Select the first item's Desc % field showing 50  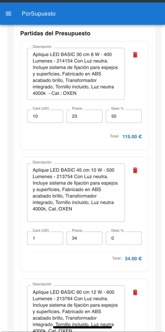(124, 116)
